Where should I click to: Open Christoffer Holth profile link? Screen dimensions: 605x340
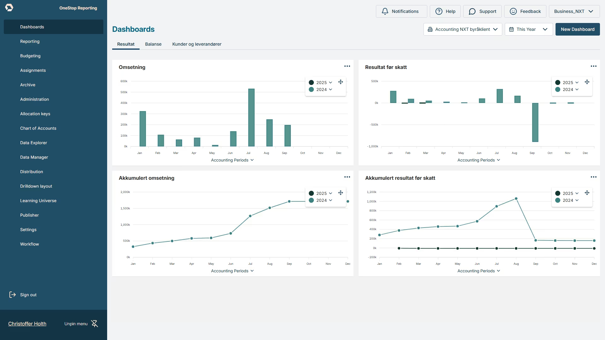click(27, 324)
